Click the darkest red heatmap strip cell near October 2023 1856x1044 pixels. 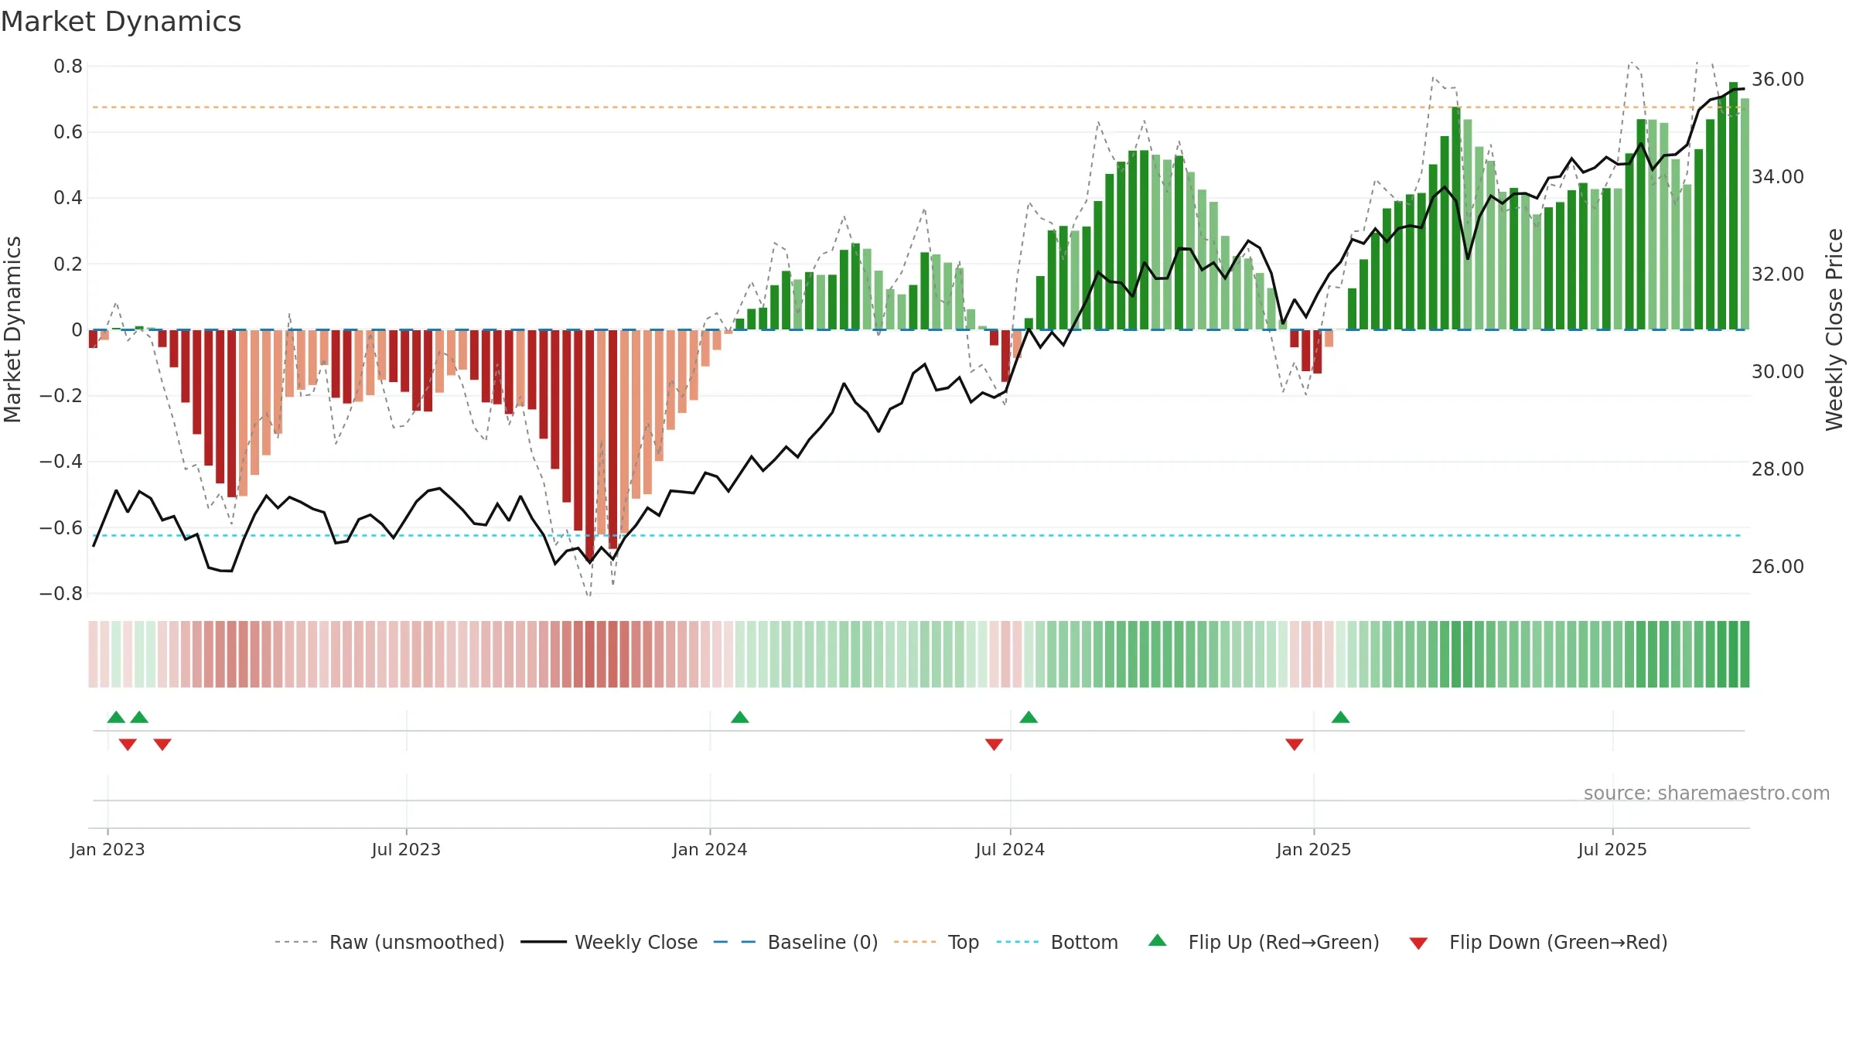(590, 654)
